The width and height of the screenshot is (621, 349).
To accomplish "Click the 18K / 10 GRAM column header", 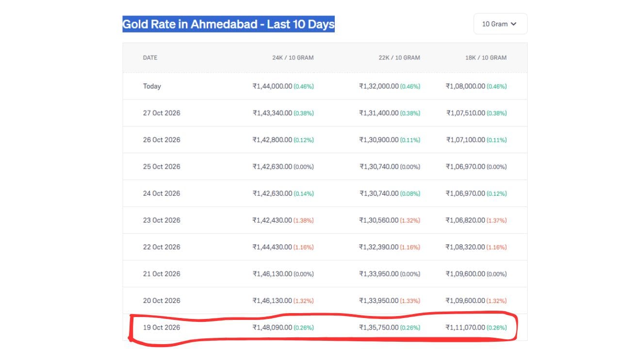I will 486,58.
